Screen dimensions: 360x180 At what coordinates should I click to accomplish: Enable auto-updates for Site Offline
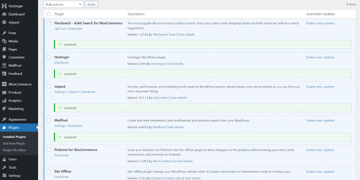click(320, 172)
